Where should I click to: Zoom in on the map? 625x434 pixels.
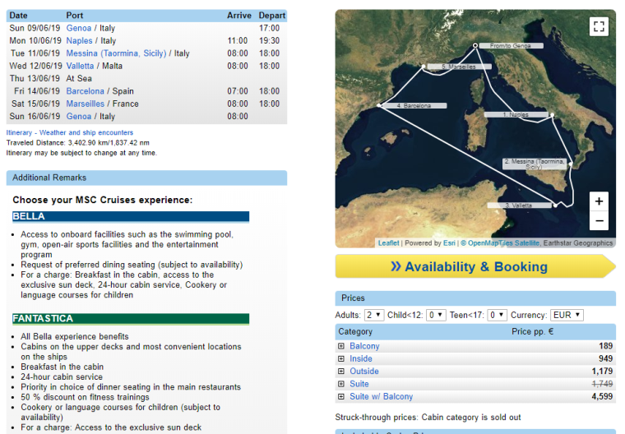[599, 201]
